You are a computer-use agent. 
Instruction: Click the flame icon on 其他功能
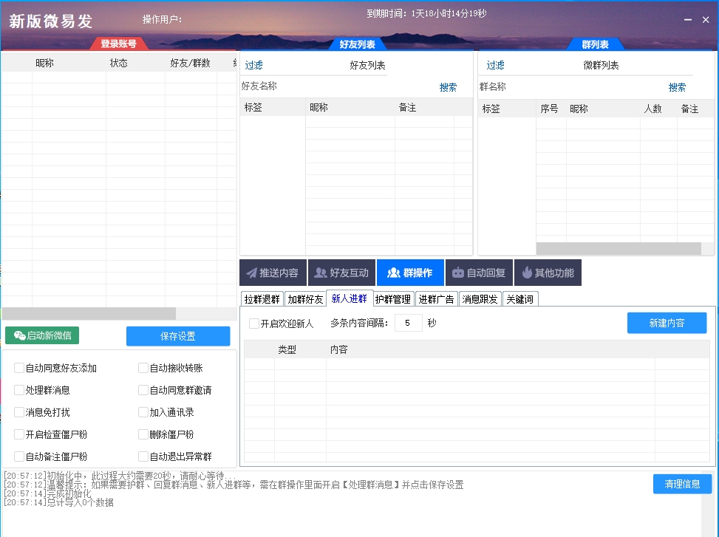click(527, 273)
